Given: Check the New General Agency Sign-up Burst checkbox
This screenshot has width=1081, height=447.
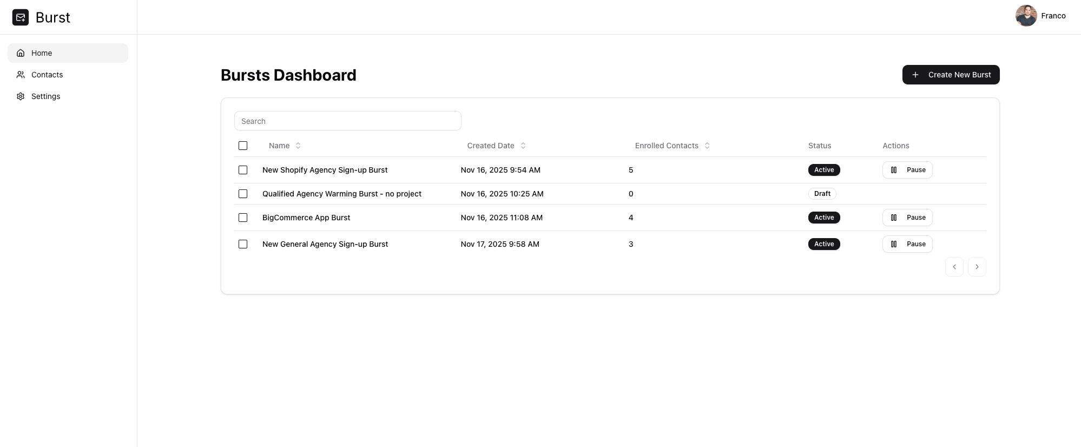Looking at the screenshot, I should 243,244.
